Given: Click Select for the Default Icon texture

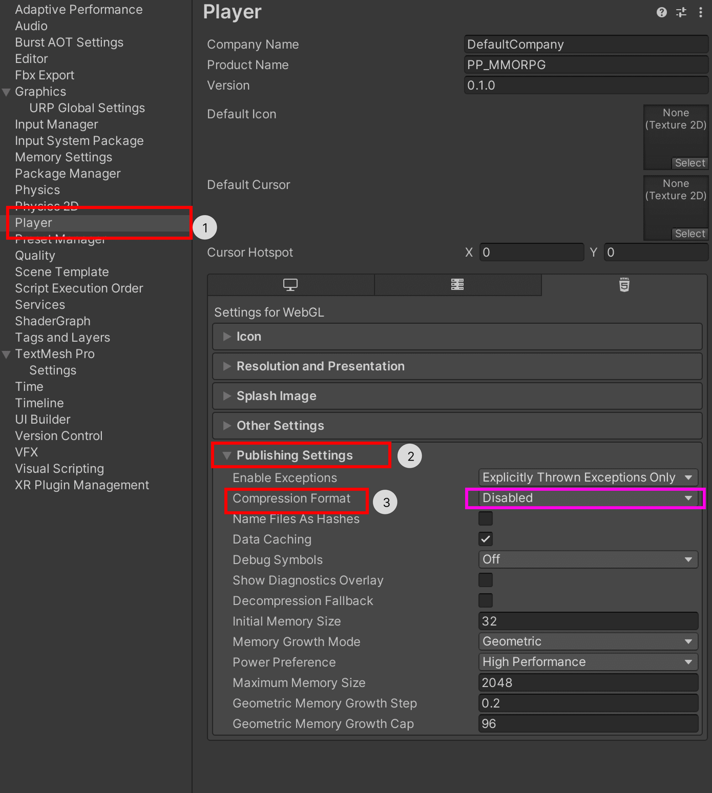Looking at the screenshot, I should point(690,163).
